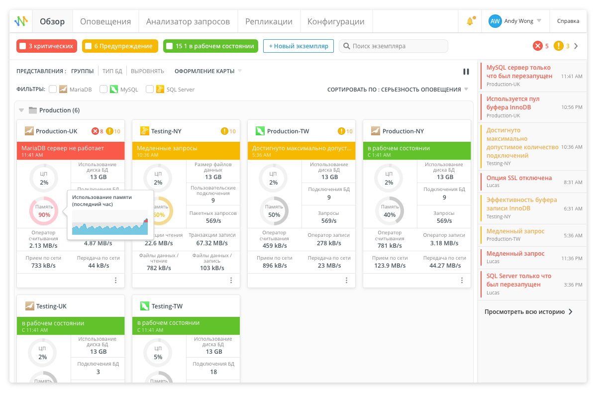The height and width of the screenshot is (393, 597).
Task: Click the Testing-NY Медленные запросы status bar
Action: point(186,151)
